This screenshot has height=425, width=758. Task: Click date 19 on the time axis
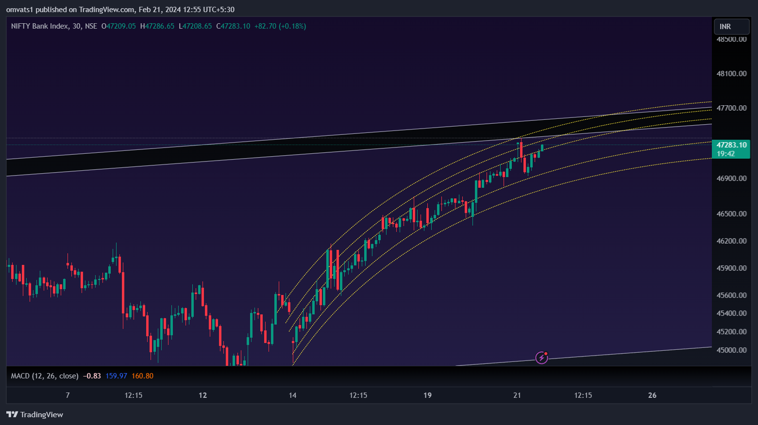tap(427, 395)
